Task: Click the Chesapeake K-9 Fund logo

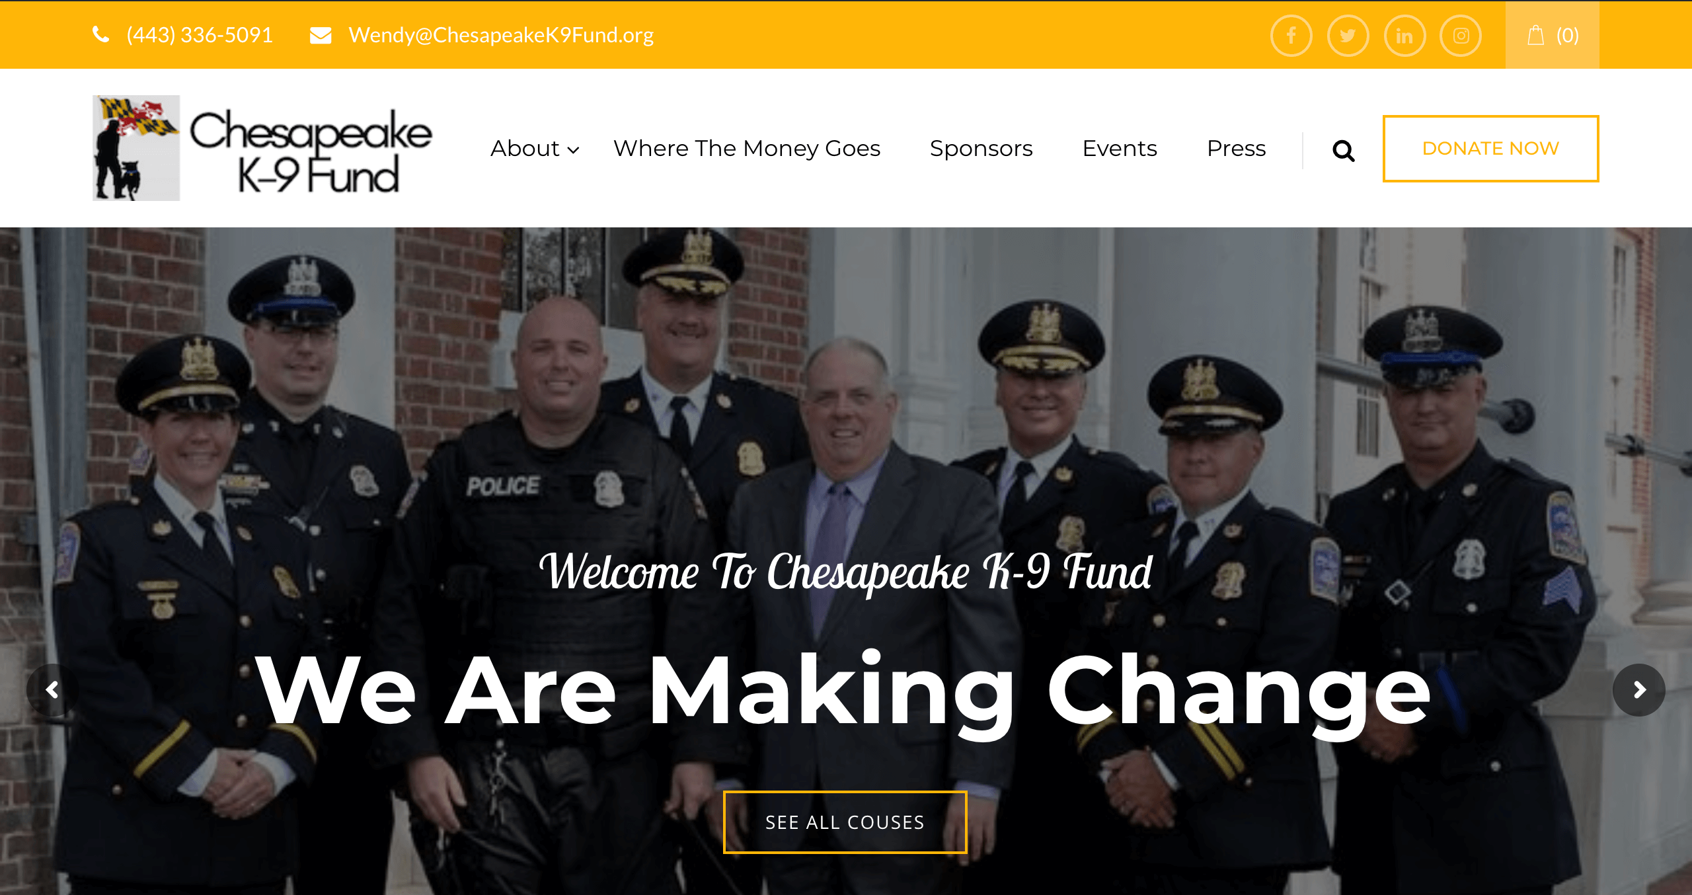Action: 262,148
